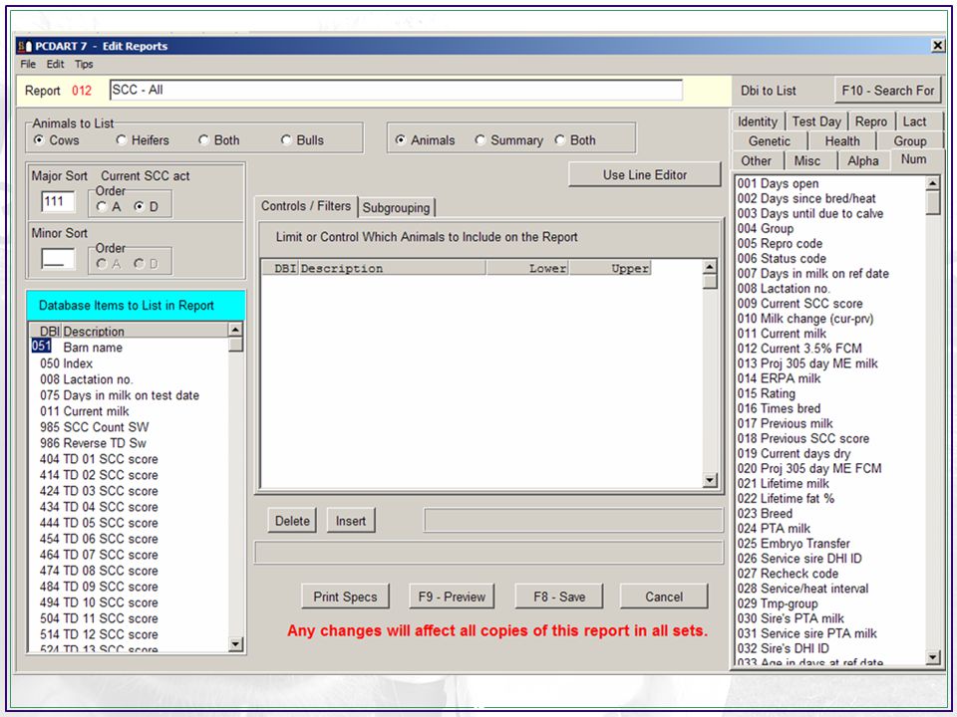Select 404 TD 01 SCC score row
This screenshot has height=717, width=957.
tap(129, 458)
